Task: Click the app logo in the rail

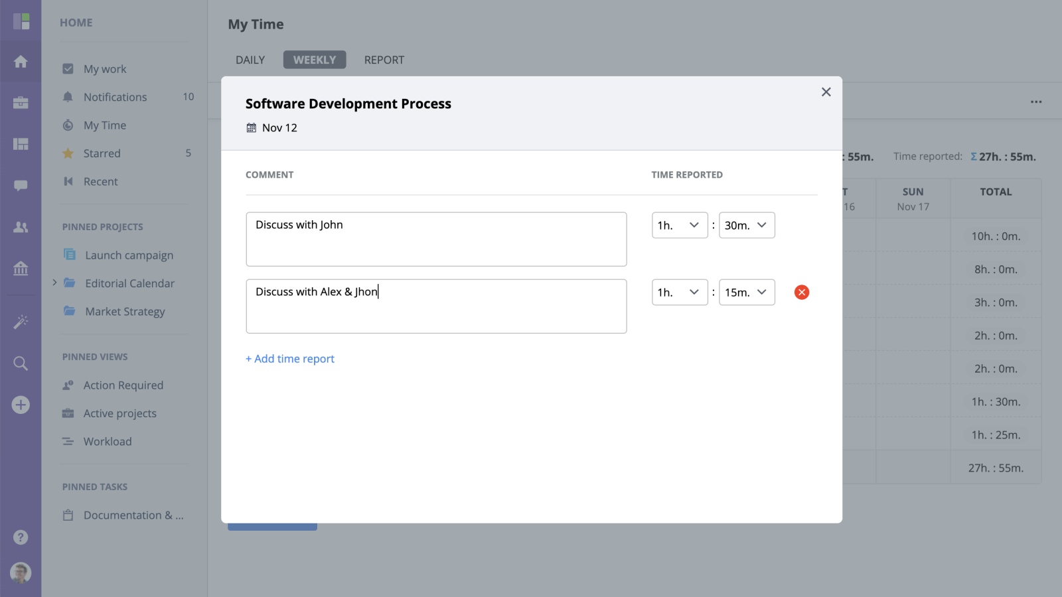Action: coord(21,21)
